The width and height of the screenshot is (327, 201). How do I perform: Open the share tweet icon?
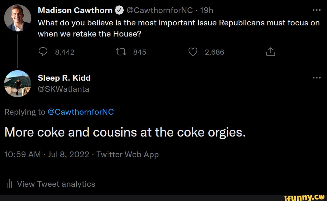coord(270,51)
